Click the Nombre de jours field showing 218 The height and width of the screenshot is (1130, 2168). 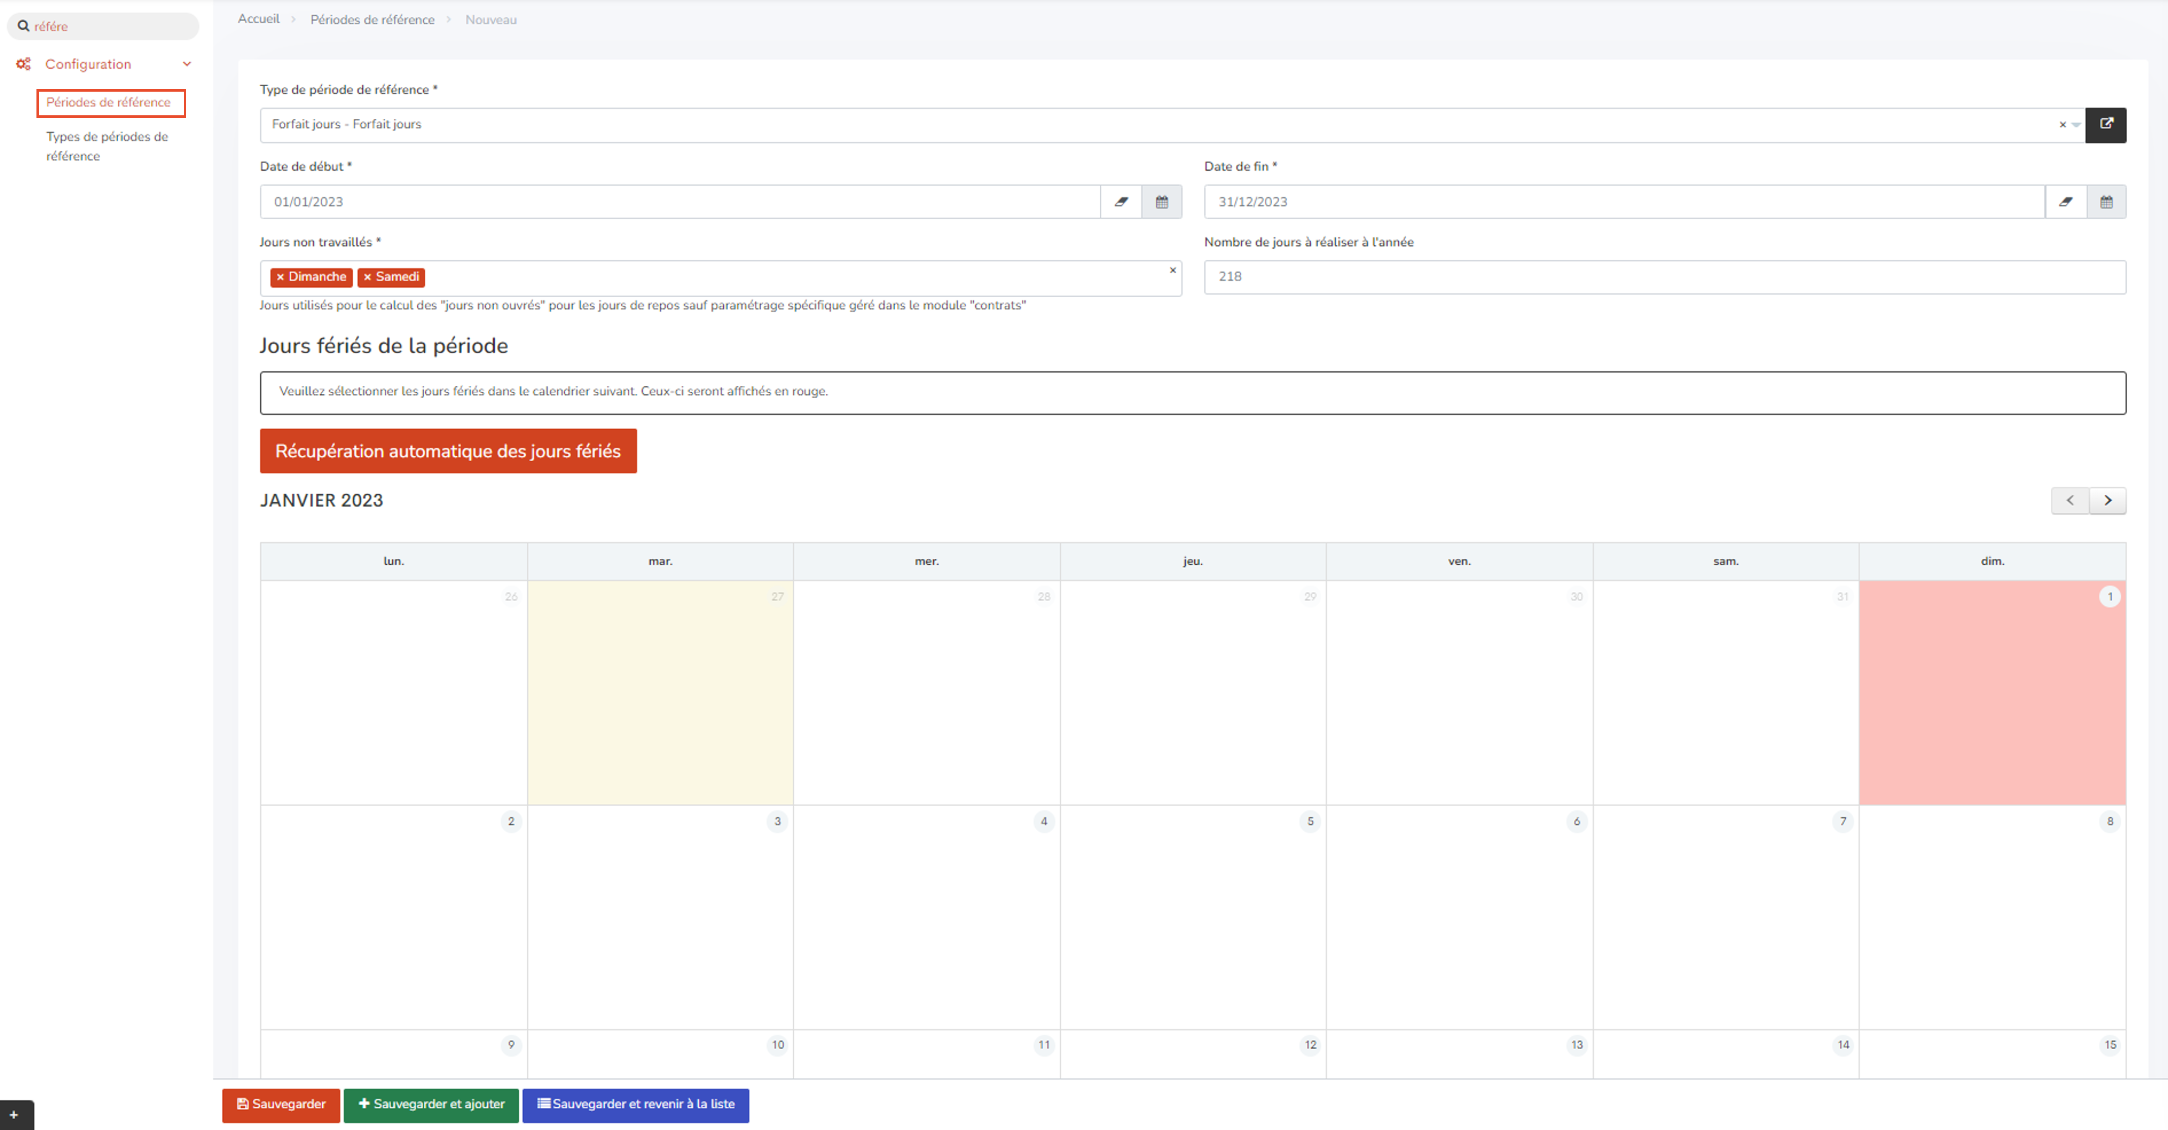click(x=1665, y=277)
